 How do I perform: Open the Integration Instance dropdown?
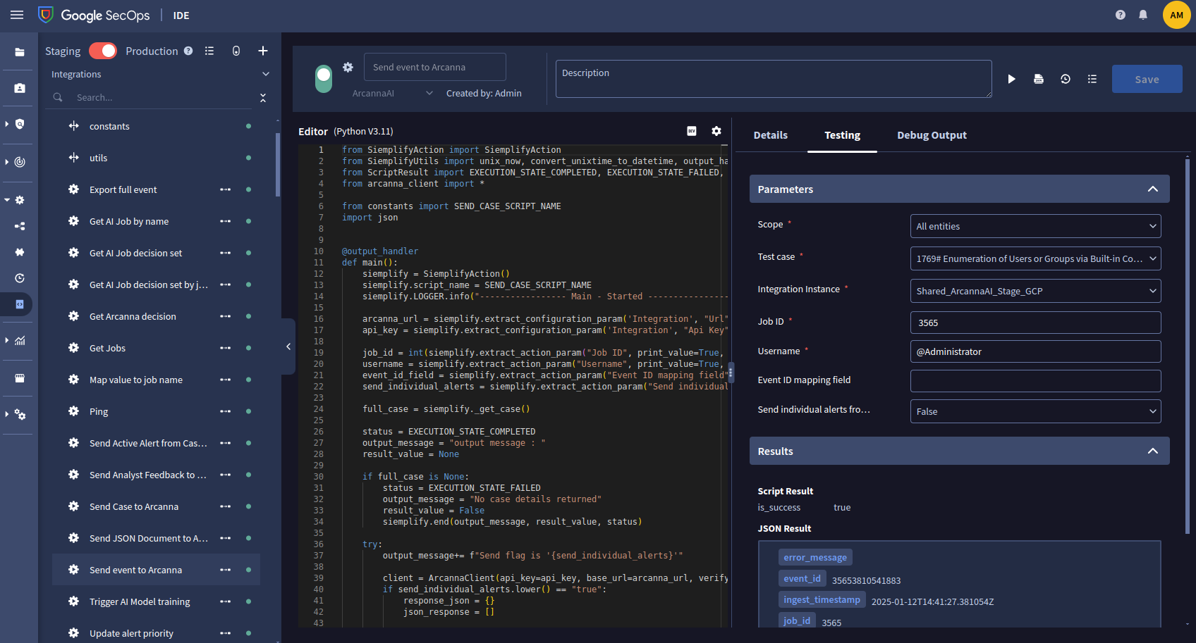tap(1035, 291)
